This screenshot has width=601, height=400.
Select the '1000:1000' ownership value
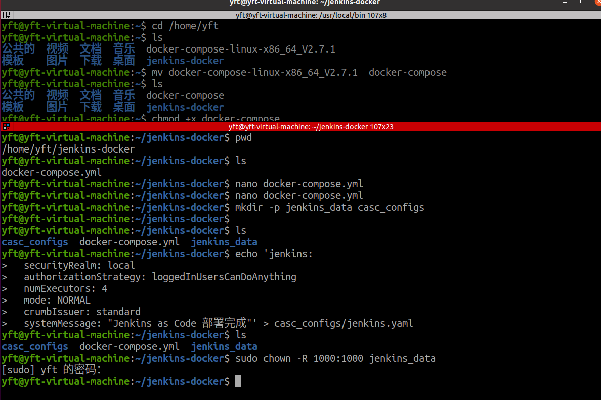[338, 358]
